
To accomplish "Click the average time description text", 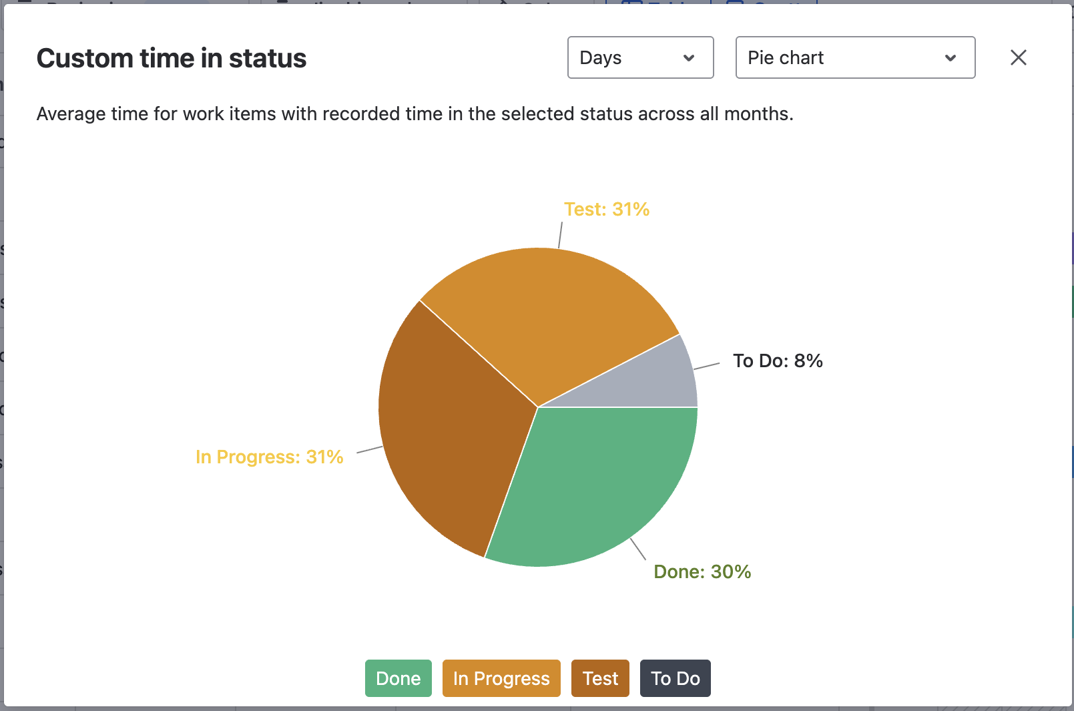I will pyautogui.click(x=415, y=114).
